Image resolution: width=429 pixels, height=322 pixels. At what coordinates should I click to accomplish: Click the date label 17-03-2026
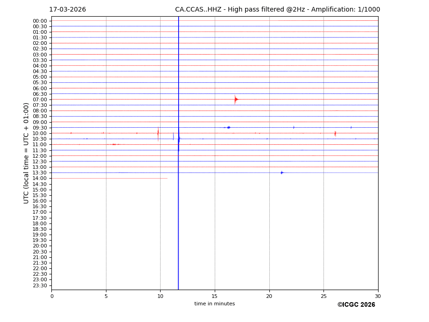tap(68, 10)
